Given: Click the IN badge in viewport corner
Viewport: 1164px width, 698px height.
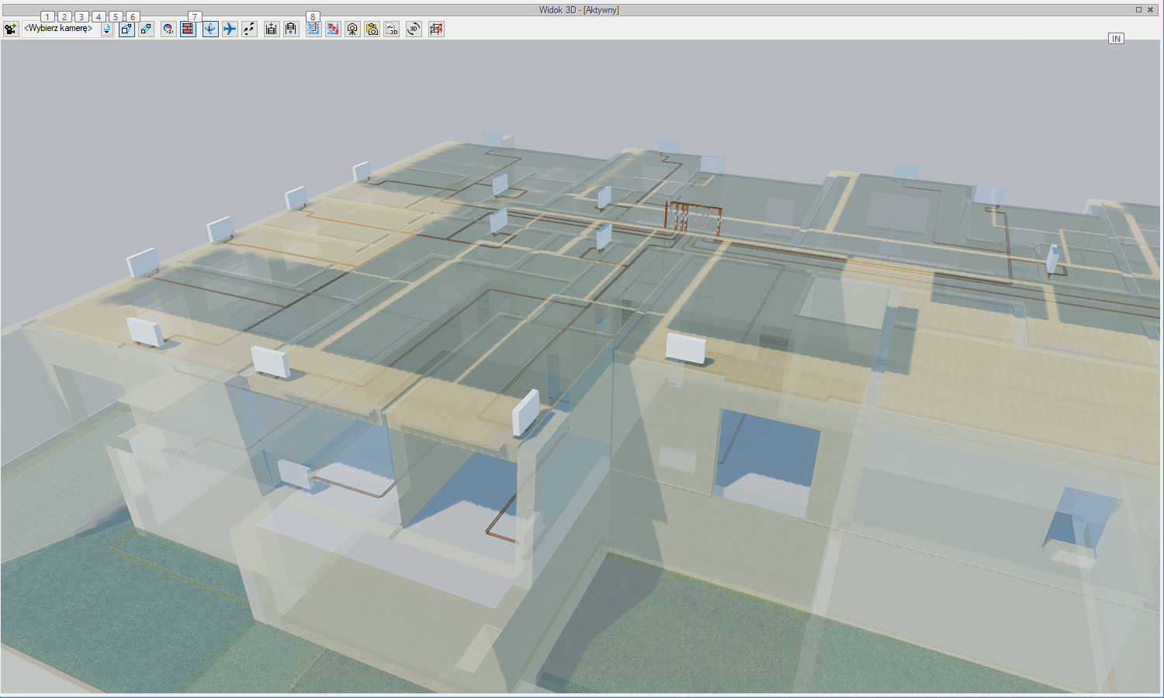Looking at the screenshot, I should (1116, 39).
